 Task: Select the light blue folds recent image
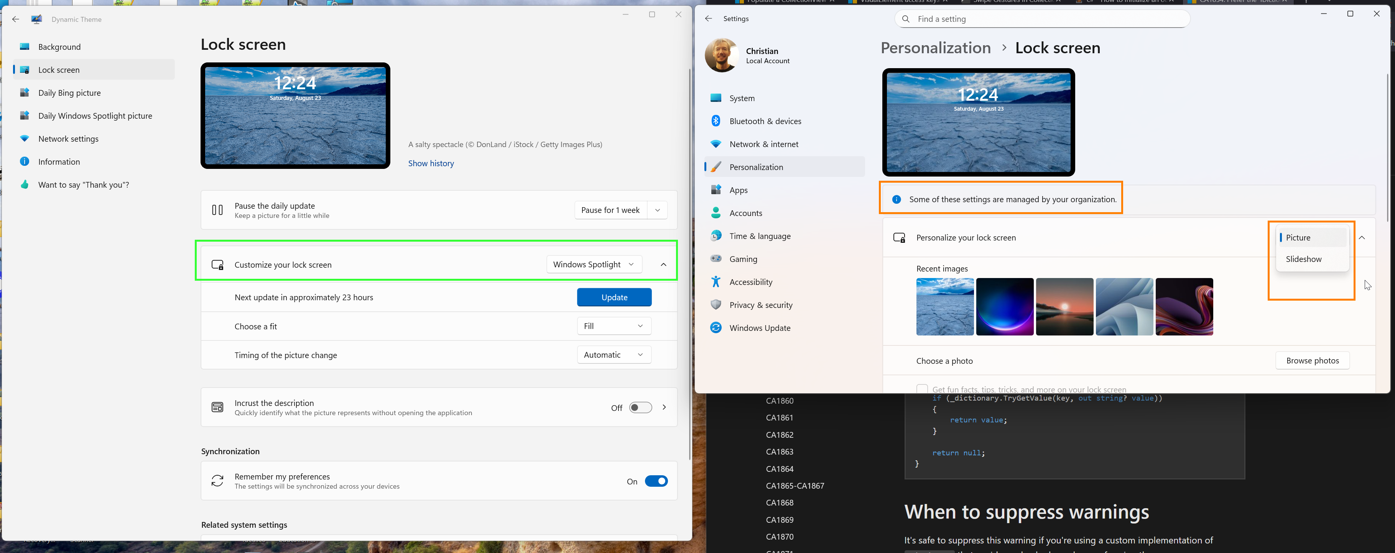point(1124,307)
